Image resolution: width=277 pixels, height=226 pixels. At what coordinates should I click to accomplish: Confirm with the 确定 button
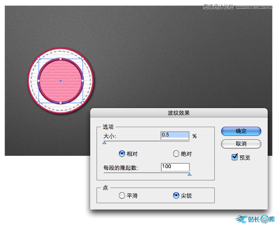pyautogui.click(x=241, y=131)
